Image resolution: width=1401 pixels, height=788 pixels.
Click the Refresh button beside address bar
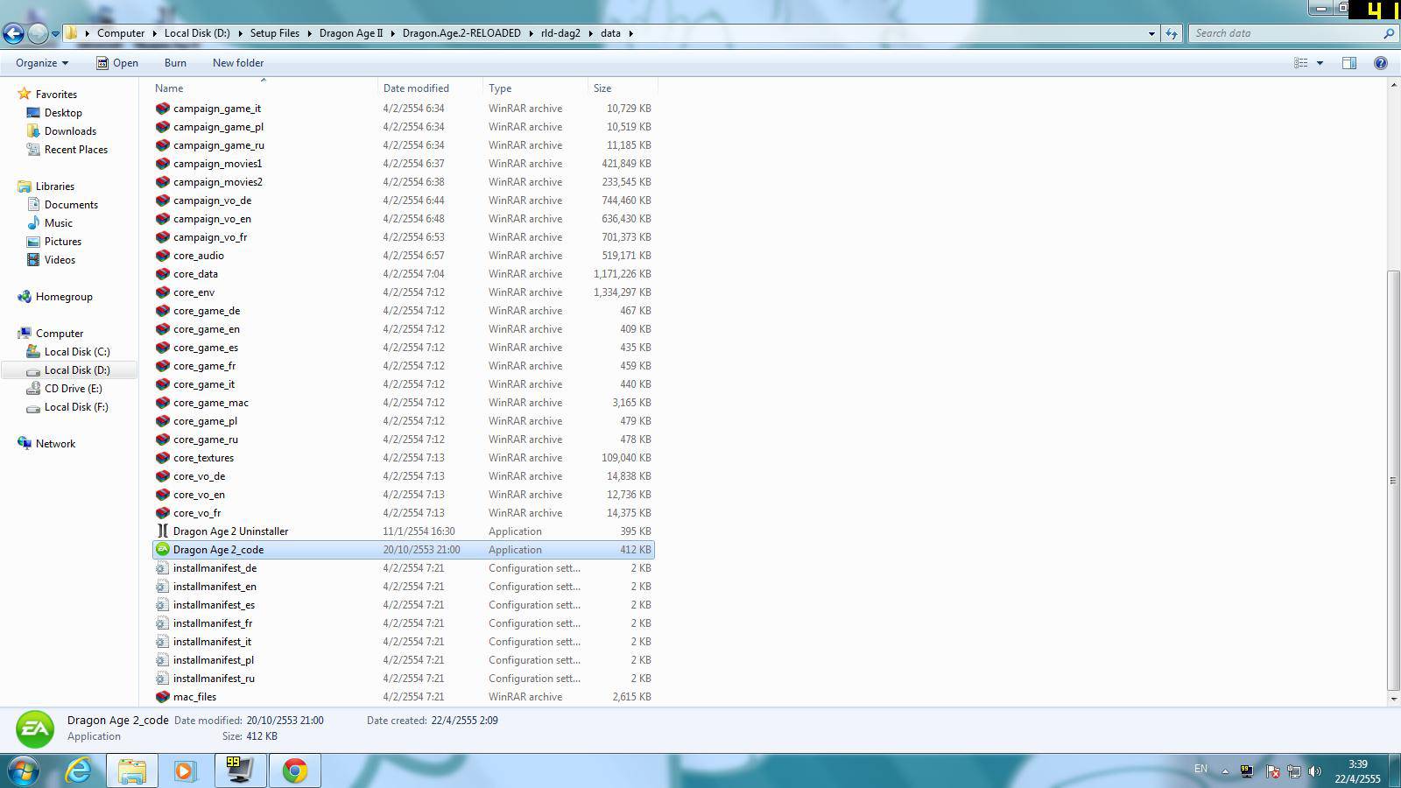coord(1172,33)
